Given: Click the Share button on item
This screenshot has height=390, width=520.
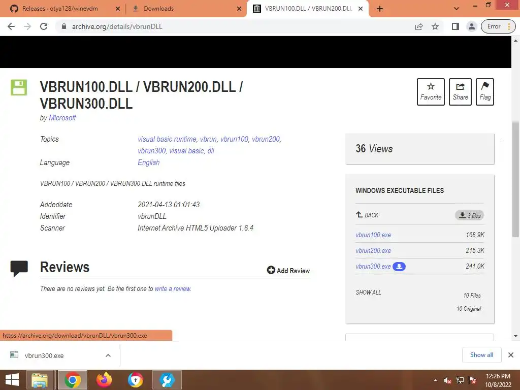Looking at the screenshot, I should click(x=460, y=92).
